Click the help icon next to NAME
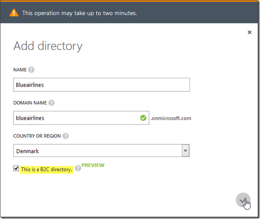Image resolution: width=260 pixels, height=219 pixels. point(31,70)
